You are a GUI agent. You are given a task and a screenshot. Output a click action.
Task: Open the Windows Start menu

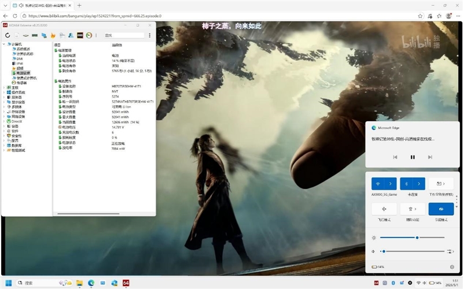tap(9, 283)
